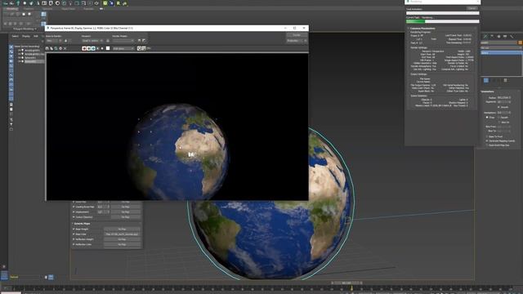This screenshot has height=294, width=523.
Task: Toggle the alpha channel display
Action: 98,48
